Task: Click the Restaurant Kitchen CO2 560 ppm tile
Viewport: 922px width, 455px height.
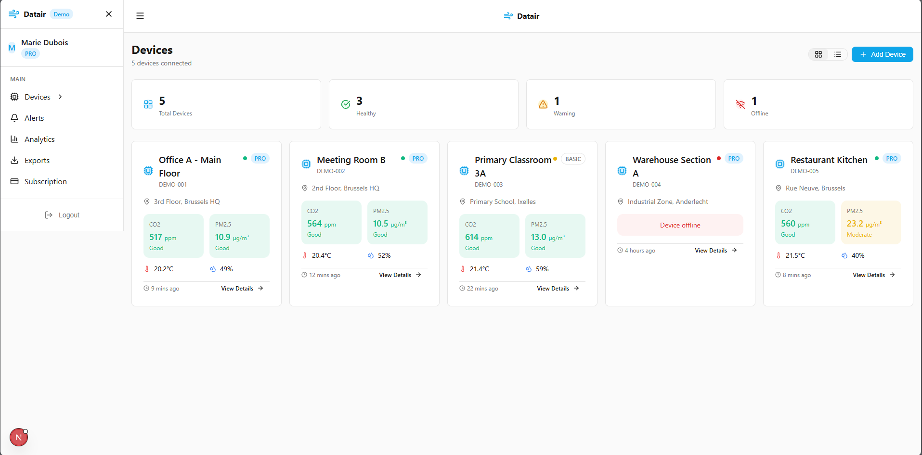Action: pos(805,223)
